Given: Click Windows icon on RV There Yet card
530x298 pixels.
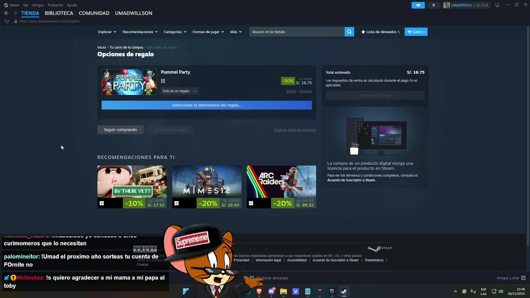Looking at the screenshot, I should (x=102, y=203).
